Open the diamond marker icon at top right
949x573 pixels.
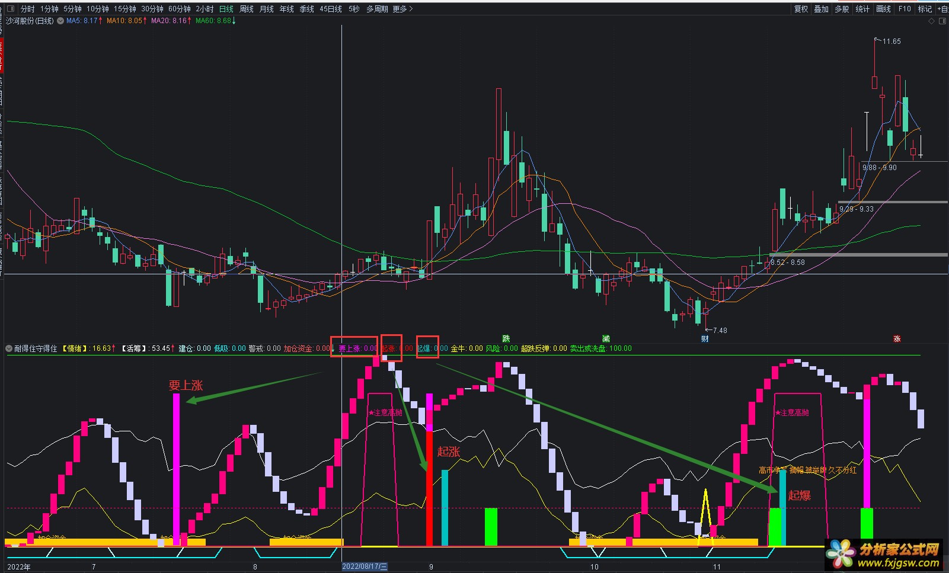point(931,21)
